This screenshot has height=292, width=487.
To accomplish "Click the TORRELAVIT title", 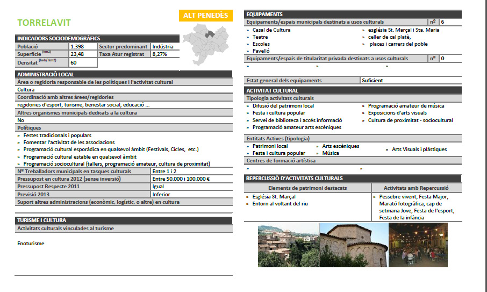I will pos(44,23).
